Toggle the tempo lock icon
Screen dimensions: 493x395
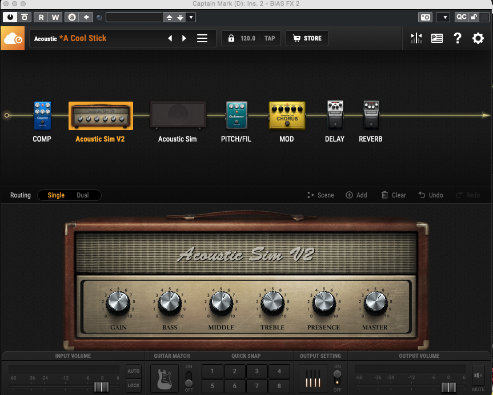[231, 38]
